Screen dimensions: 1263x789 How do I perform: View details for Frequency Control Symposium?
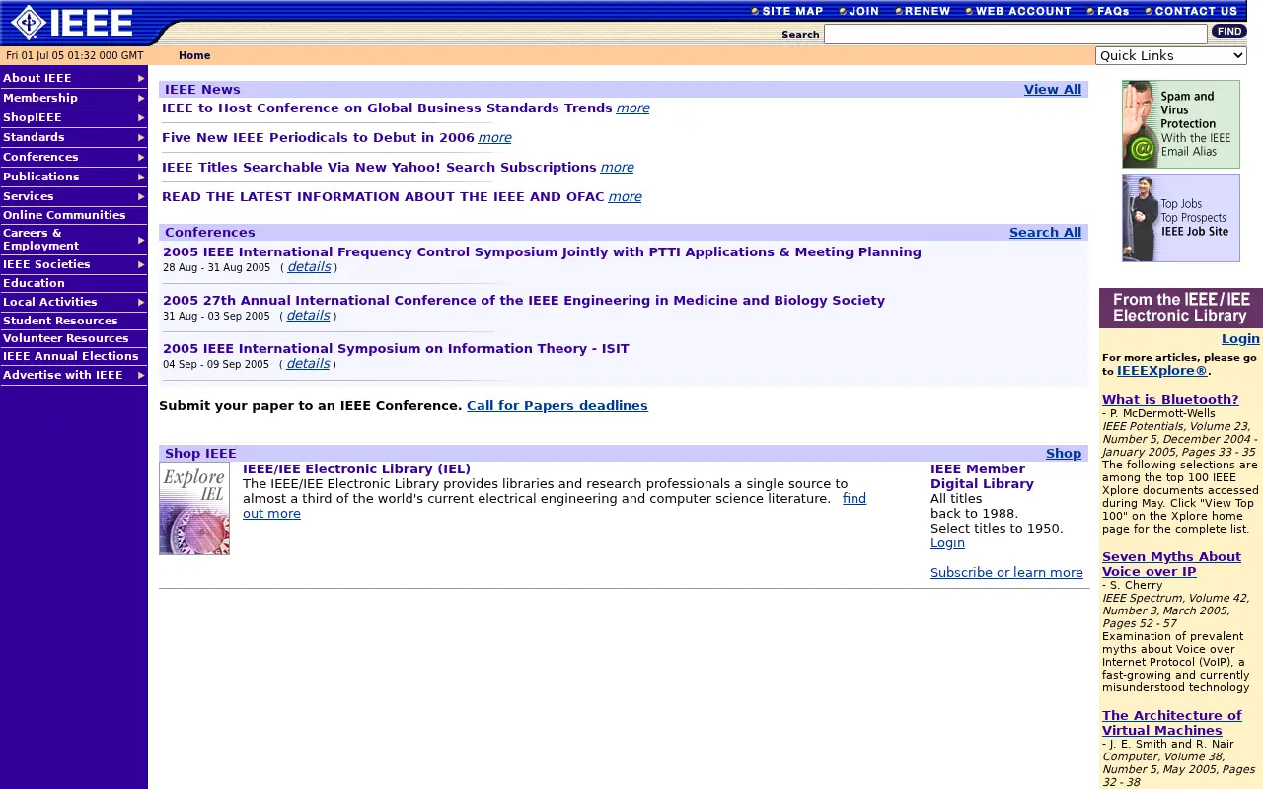309,267
